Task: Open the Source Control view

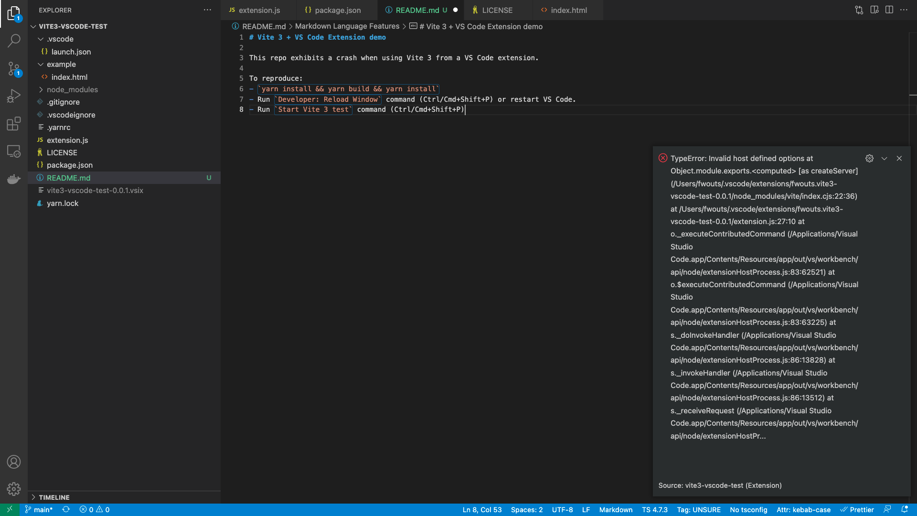Action: point(14,69)
